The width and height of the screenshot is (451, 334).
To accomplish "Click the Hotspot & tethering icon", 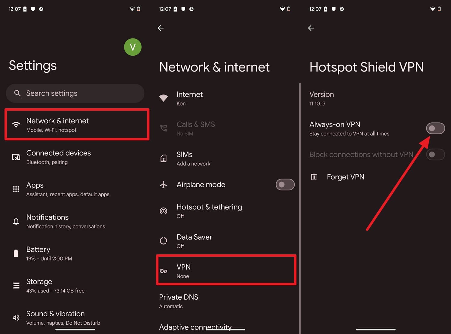I will tap(163, 211).
